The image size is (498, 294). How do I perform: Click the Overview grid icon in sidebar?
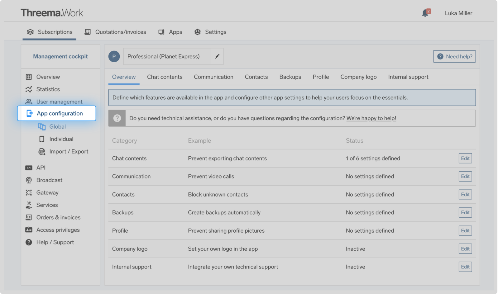29,77
